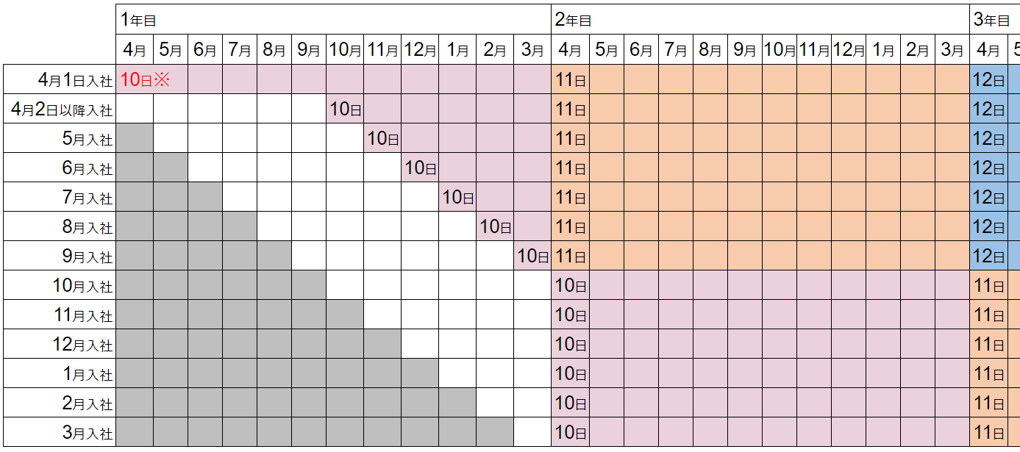This screenshot has height=452, width=1020.
Task: Click the 3年目 header cell
Action: click(x=995, y=20)
